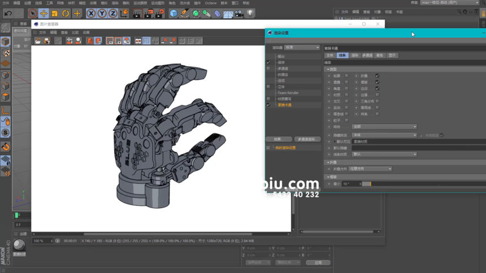
Task: Disable the 素描卡通 effect checkbox
Action: pos(268,105)
